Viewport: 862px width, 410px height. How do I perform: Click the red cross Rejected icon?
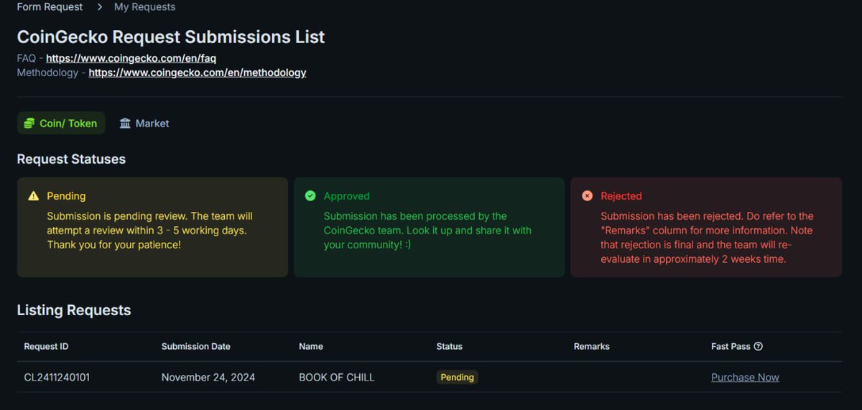(587, 195)
